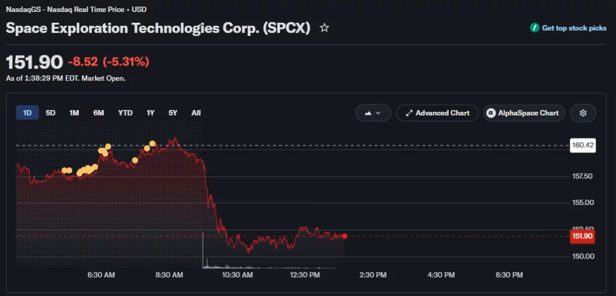Click the green Get top stock picks icon
The image size is (616, 296).
click(534, 28)
